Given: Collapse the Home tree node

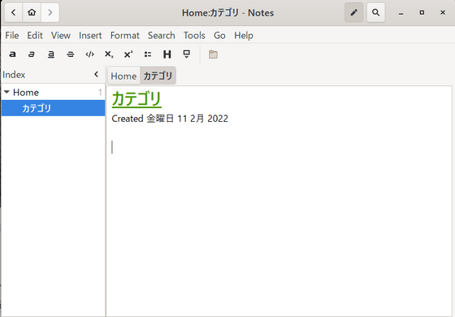Looking at the screenshot, I should 7,93.
